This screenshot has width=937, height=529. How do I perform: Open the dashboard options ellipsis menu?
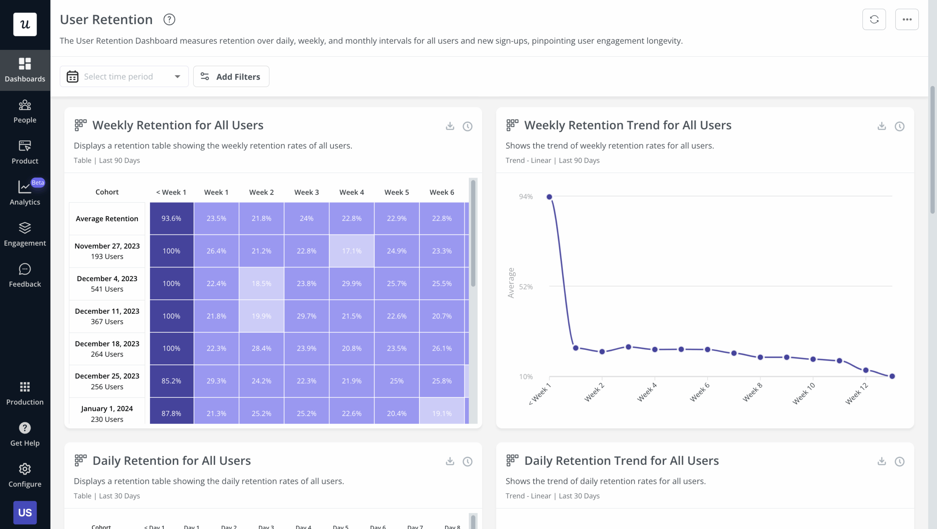[x=907, y=19]
